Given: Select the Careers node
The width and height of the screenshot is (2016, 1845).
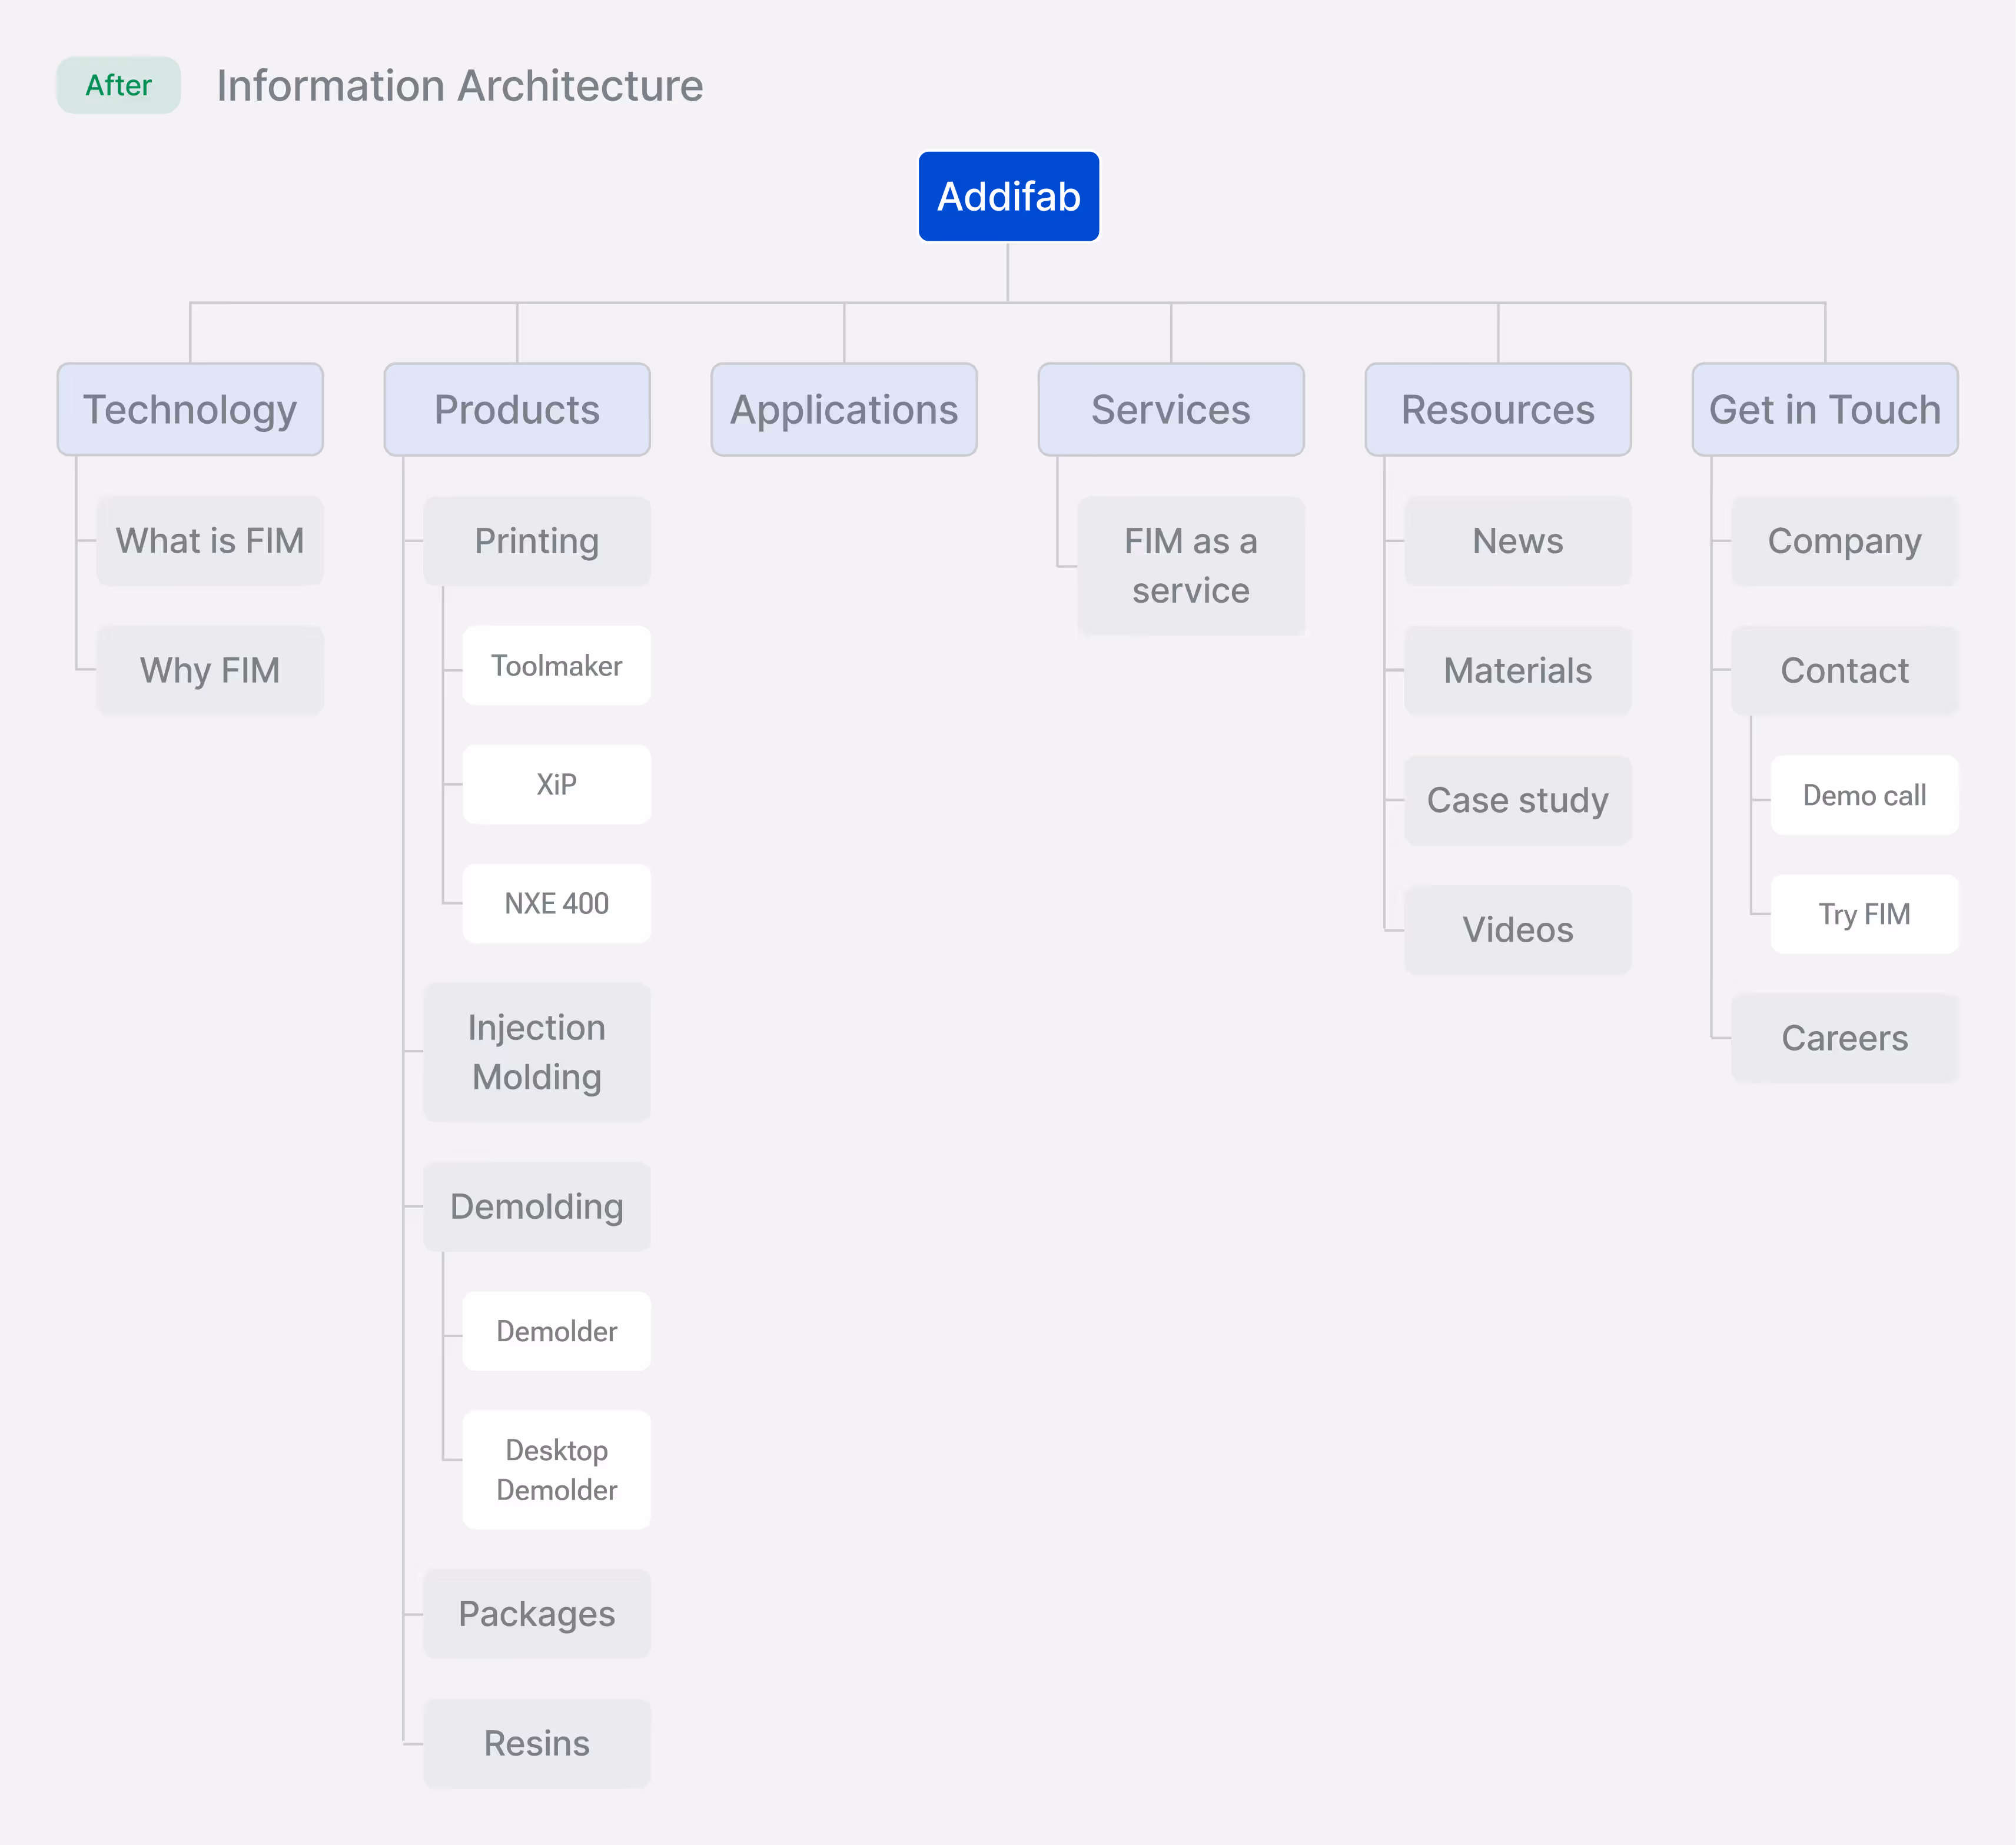Looking at the screenshot, I should pyautogui.click(x=1845, y=1038).
